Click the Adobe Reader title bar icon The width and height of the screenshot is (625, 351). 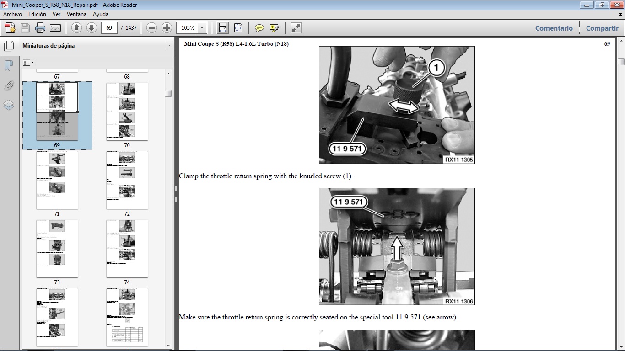(x=5, y=5)
